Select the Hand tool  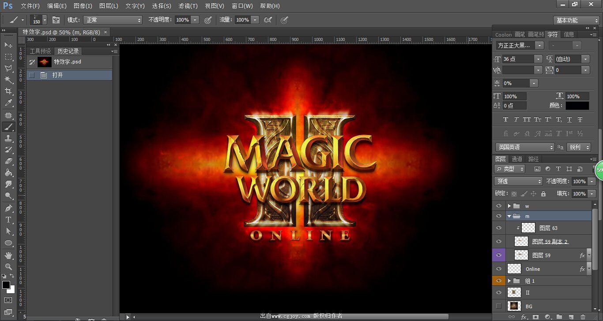point(8,255)
